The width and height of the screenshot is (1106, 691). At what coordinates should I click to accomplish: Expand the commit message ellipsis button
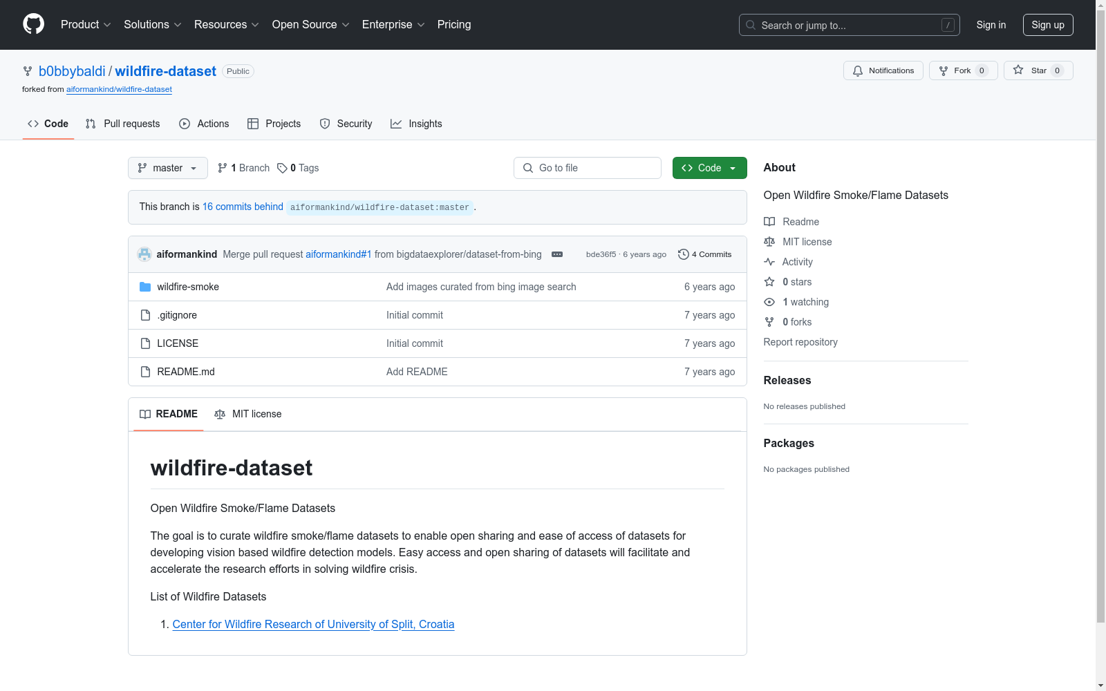(557, 254)
